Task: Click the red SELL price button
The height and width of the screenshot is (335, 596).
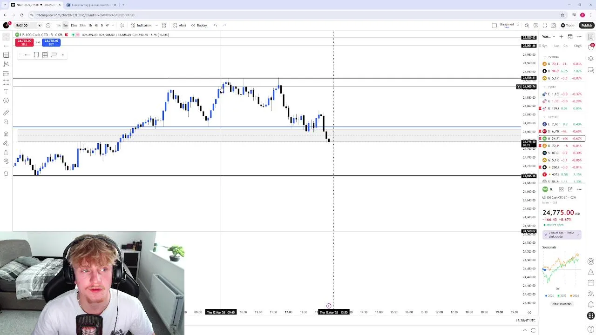Action: (x=24, y=42)
